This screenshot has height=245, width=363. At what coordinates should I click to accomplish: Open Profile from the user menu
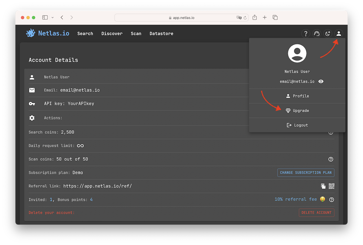[x=297, y=96]
